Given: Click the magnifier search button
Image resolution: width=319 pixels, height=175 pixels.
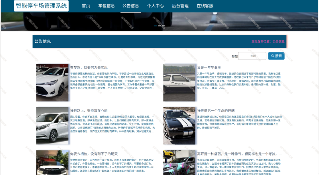Looking at the screenshot, I should click(276, 56).
